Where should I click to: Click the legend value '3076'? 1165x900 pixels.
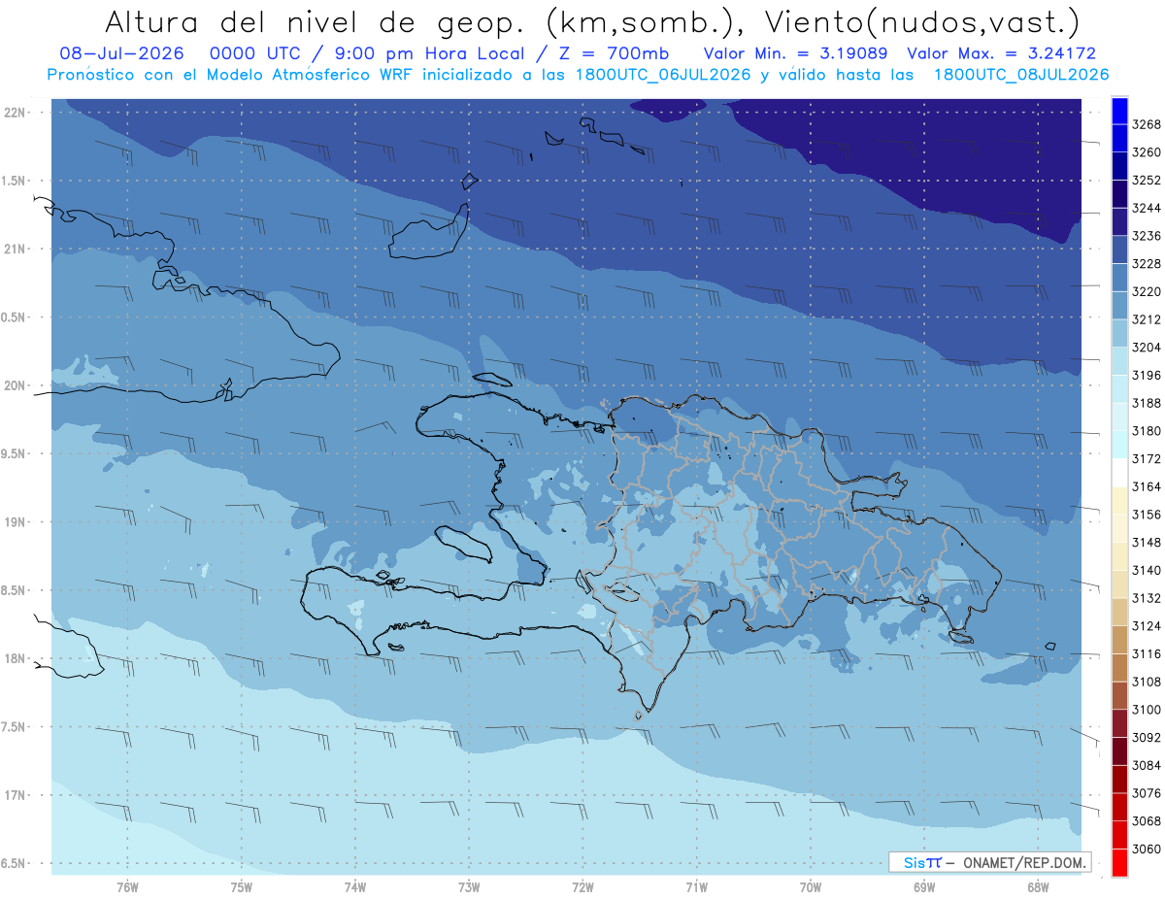[1147, 793]
